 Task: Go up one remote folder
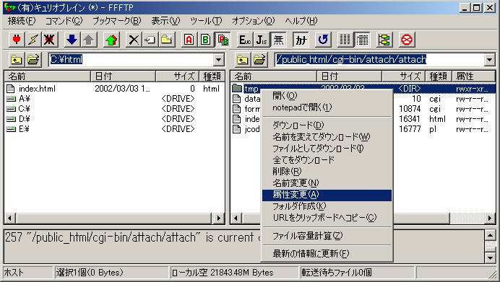(243, 60)
